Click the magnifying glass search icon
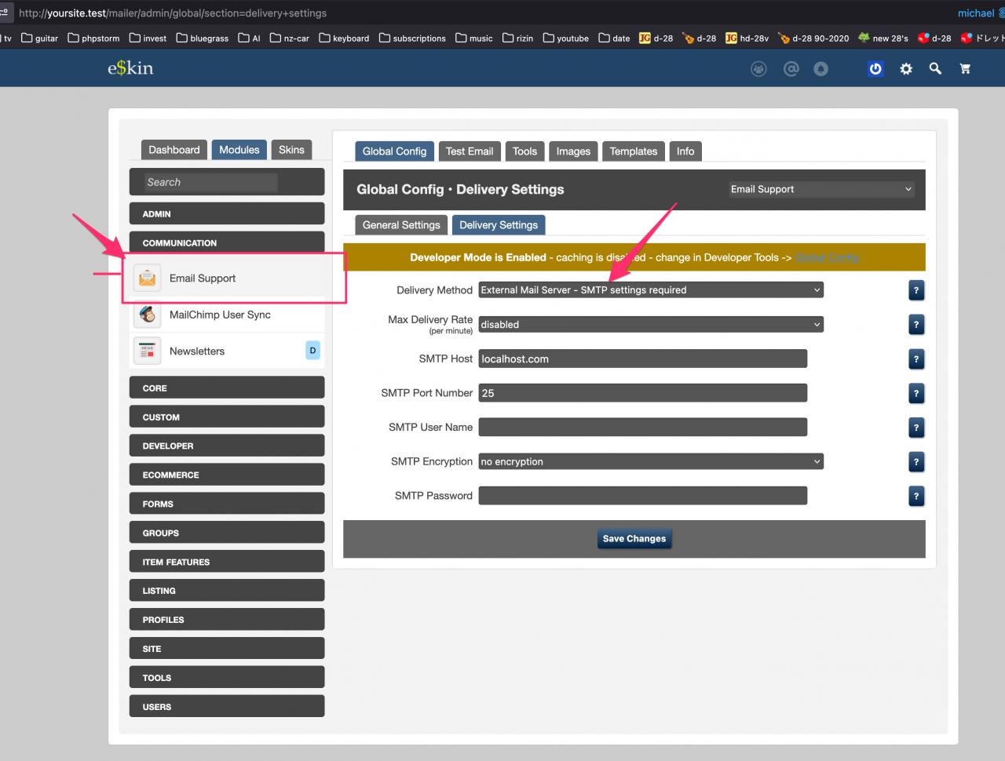This screenshot has height=761, width=1005. pos(935,69)
